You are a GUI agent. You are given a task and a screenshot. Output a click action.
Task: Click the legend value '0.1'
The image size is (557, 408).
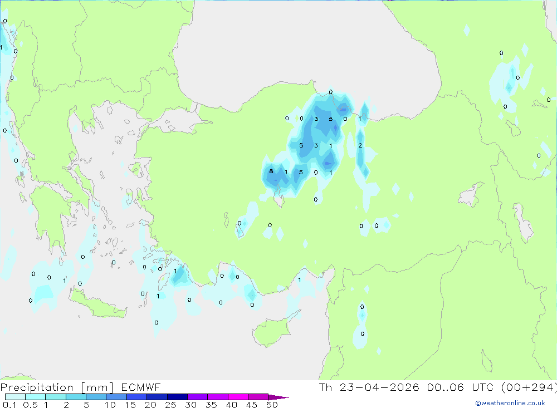pyautogui.click(x=9, y=405)
